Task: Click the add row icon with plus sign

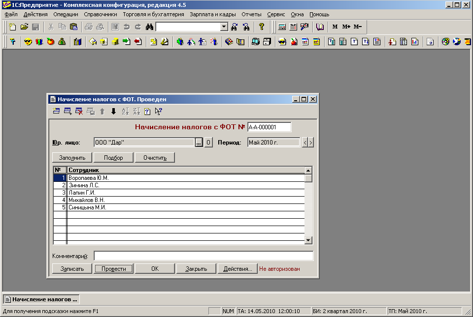Action: [x=68, y=111]
